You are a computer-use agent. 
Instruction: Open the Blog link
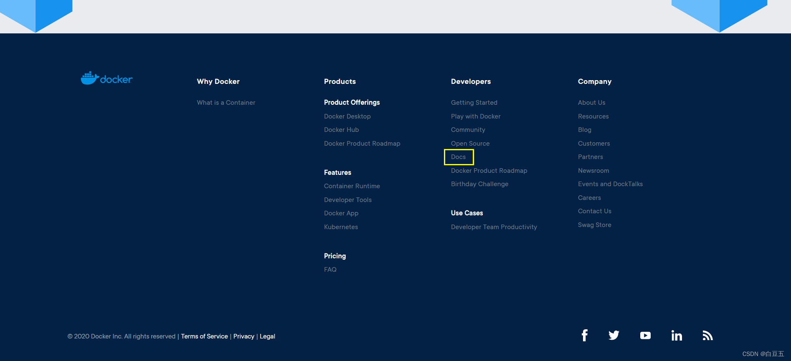(x=585, y=130)
